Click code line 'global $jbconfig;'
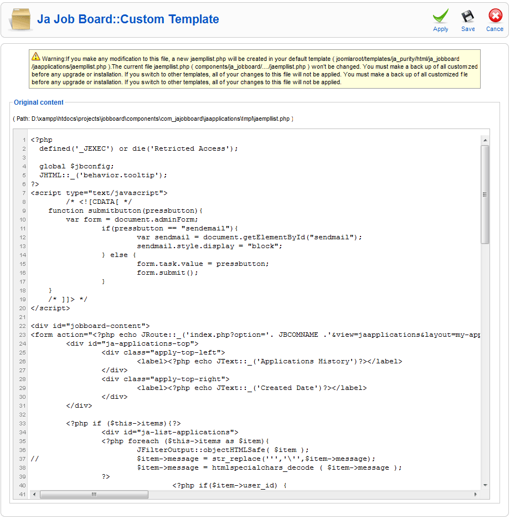 pos(76,166)
